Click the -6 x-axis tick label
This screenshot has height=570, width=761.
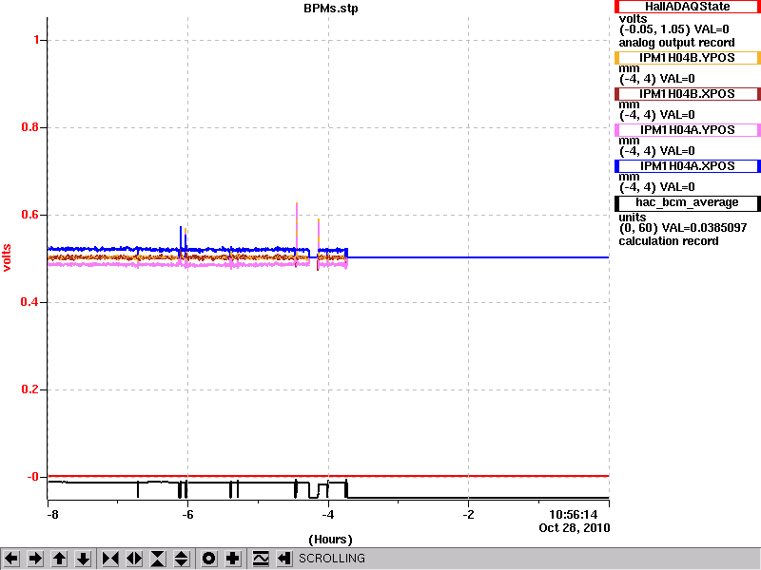(x=187, y=515)
